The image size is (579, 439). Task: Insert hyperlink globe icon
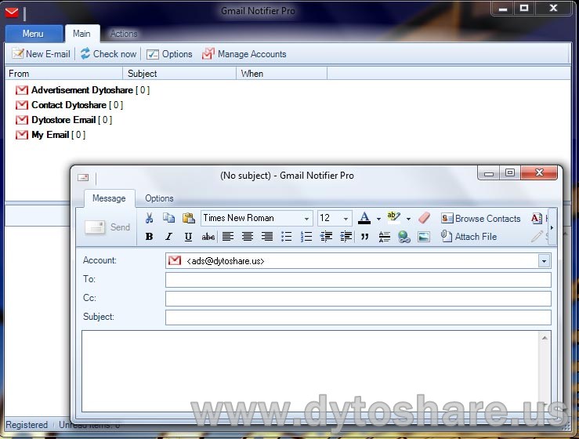[x=404, y=237]
